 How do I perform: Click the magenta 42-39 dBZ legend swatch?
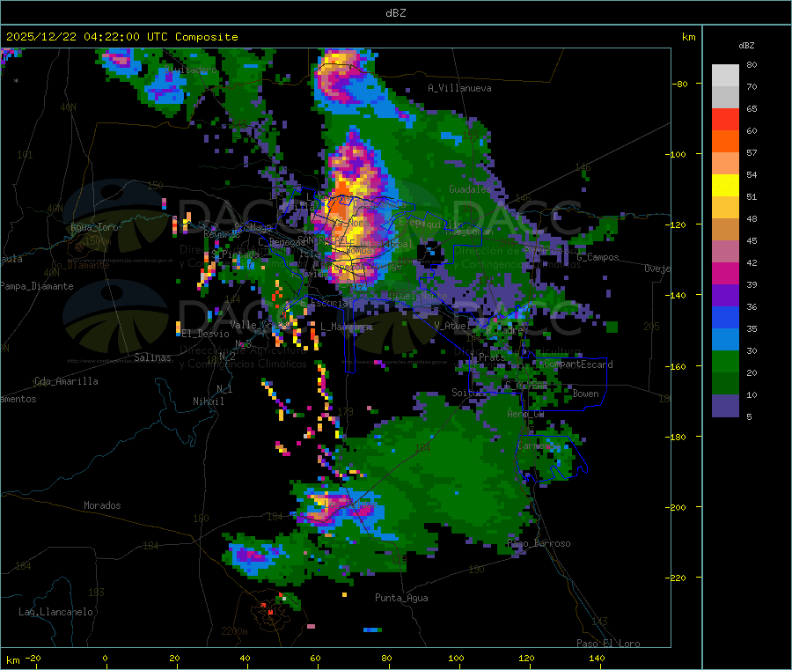click(x=725, y=273)
